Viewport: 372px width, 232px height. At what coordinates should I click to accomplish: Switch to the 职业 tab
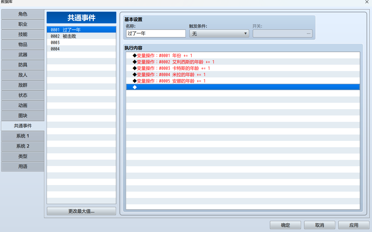tap(23, 24)
